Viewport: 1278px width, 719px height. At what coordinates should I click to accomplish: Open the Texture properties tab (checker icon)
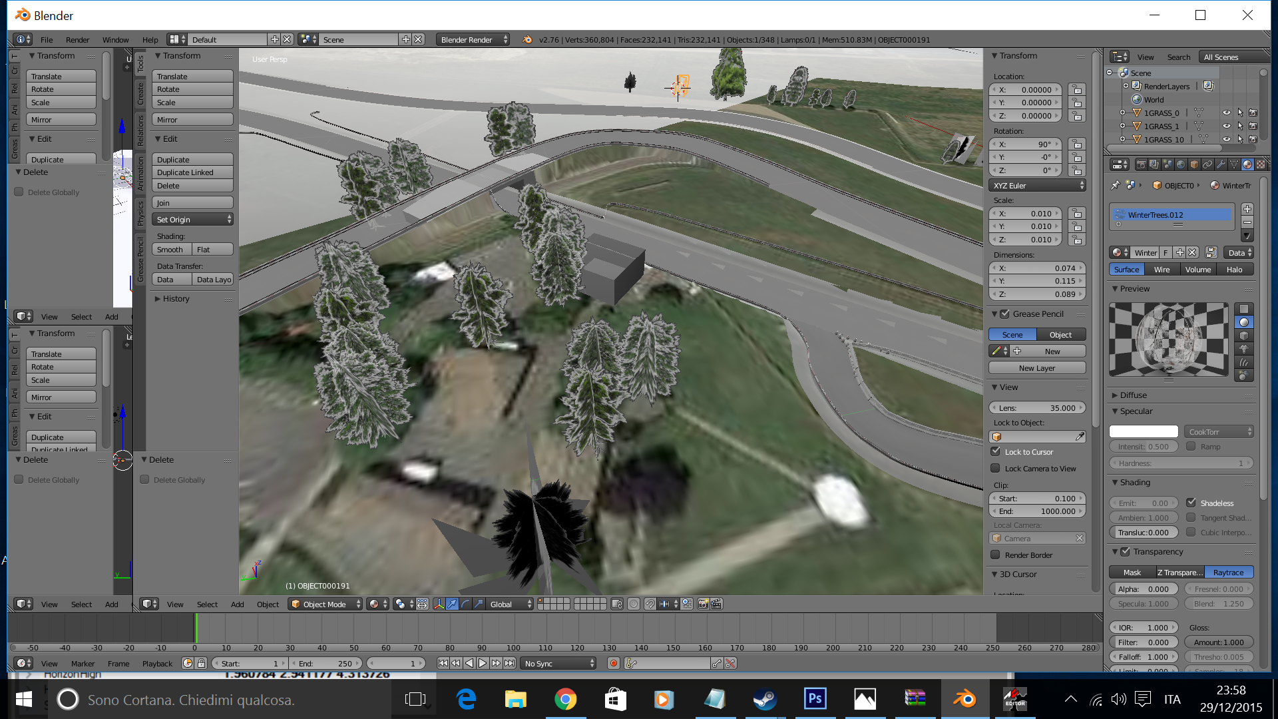[1261, 164]
